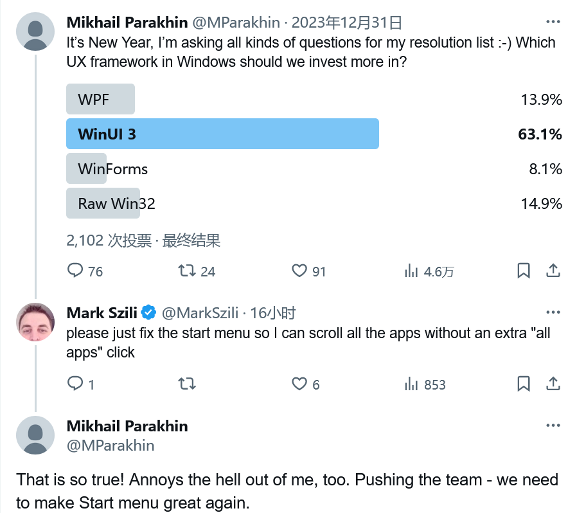The height and width of the screenshot is (513, 577).
Task: Retweet Mark Szili's start menu tweet
Action: click(187, 384)
